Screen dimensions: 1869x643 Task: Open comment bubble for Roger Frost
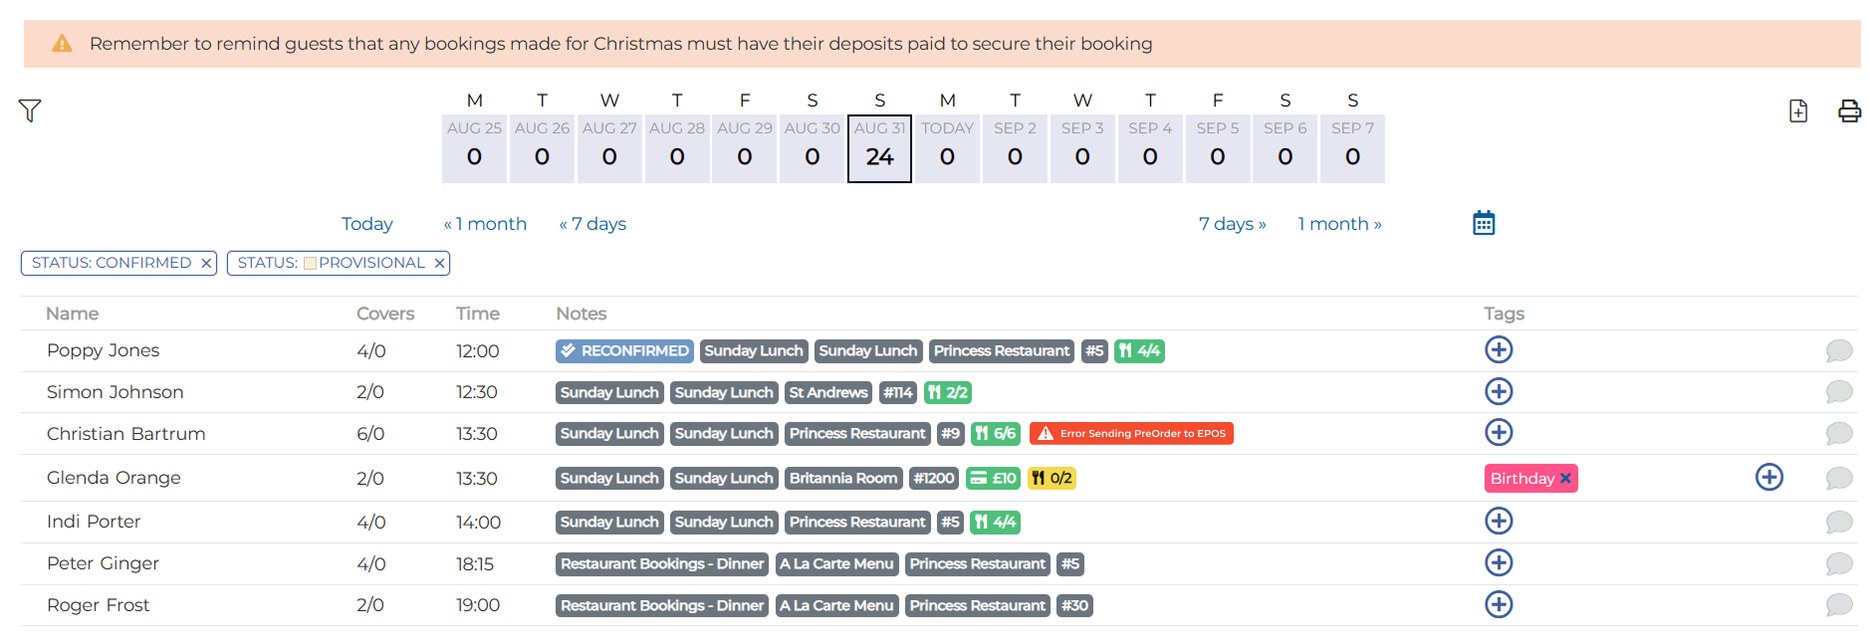(1839, 605)
